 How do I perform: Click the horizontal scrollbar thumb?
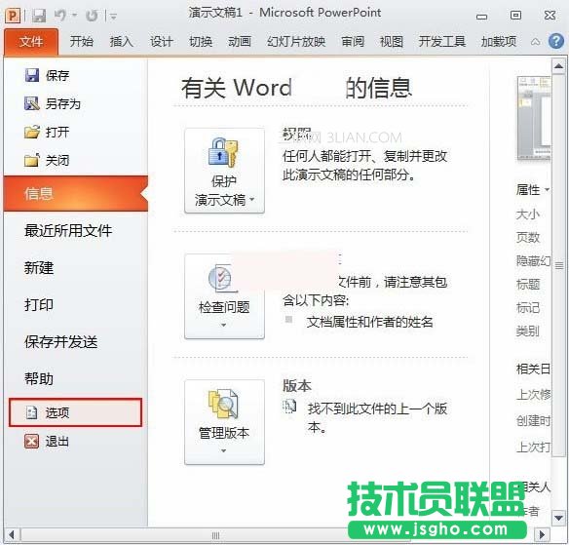coord(215,535)
